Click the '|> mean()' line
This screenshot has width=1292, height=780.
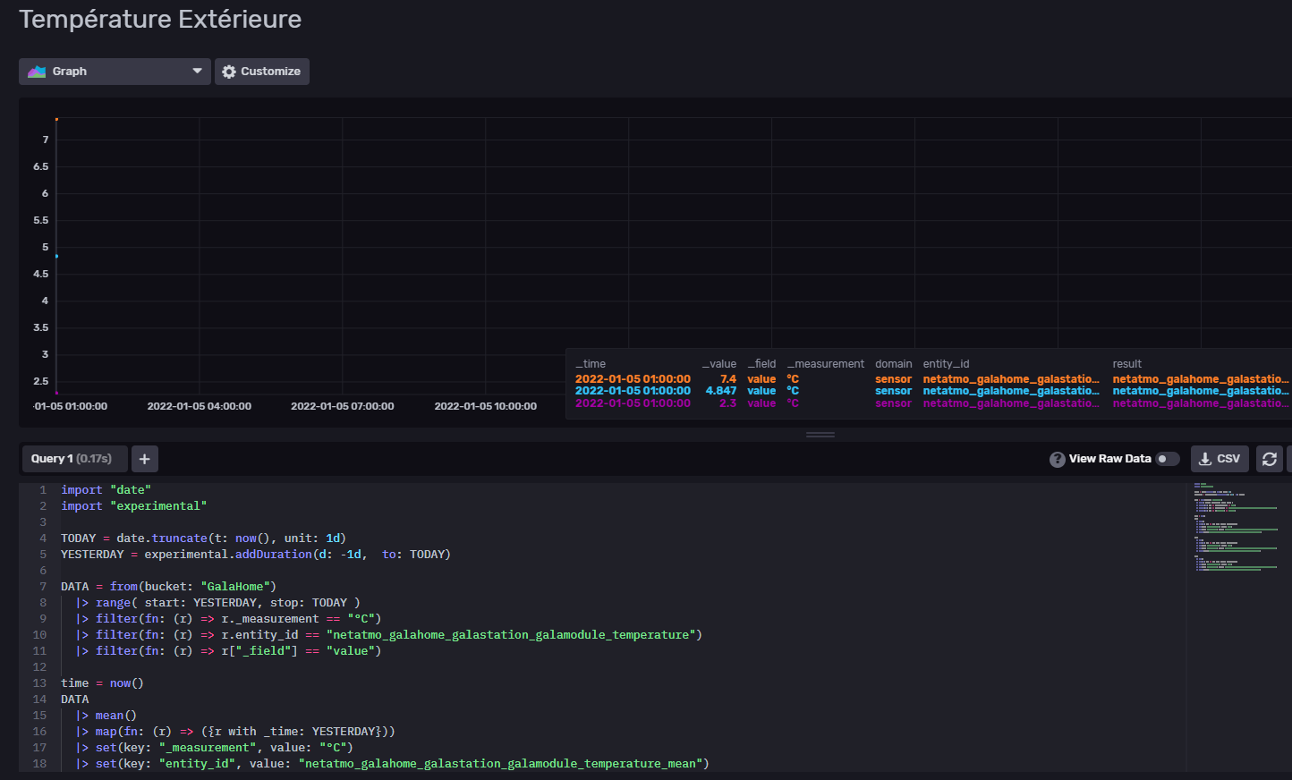pos(106,716)
